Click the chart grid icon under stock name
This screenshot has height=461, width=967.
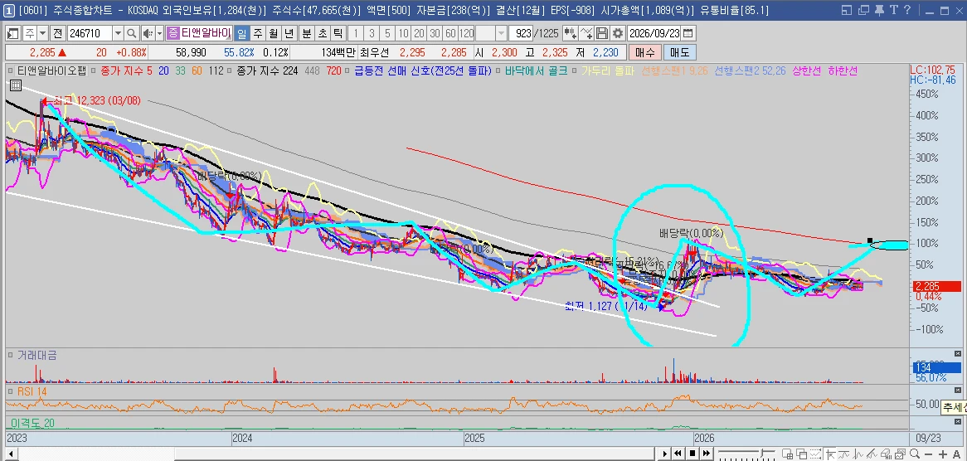[x=16, y=85]
